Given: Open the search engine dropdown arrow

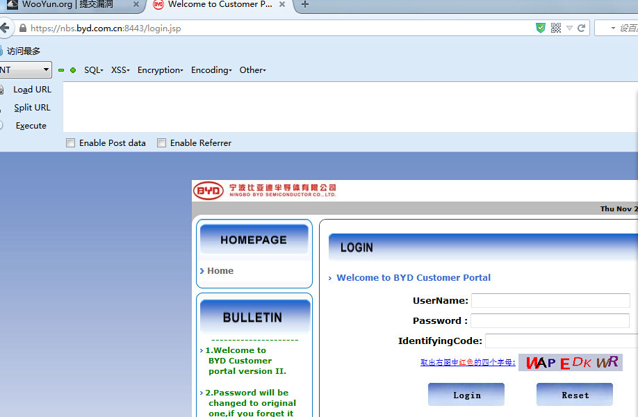Looking at the screenshot, I should [x=613, y=28].
